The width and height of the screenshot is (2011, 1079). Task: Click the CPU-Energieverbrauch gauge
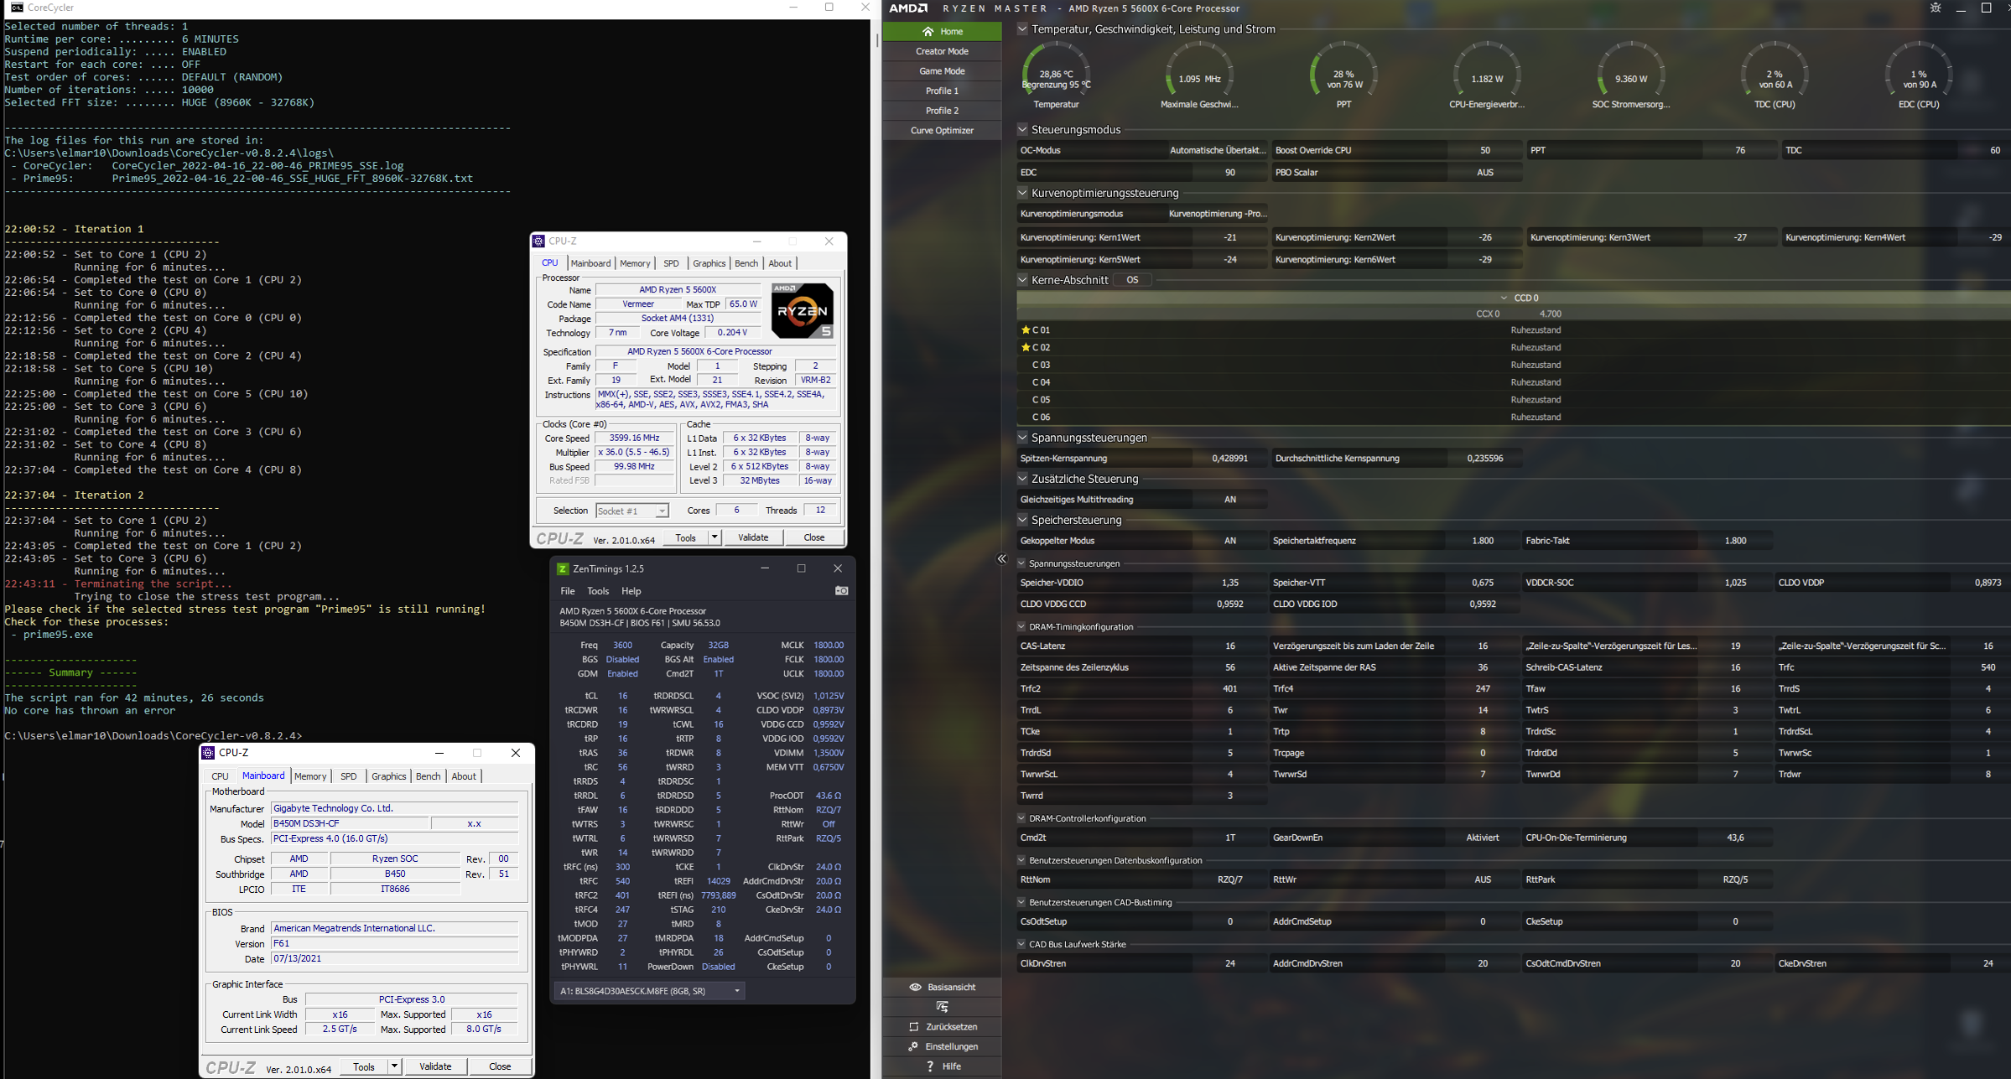click(1487, 75)
